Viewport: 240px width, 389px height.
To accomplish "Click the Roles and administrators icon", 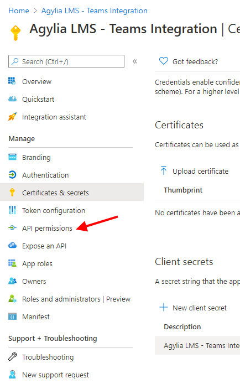I will pyautogui.click(x=12, y=299).
